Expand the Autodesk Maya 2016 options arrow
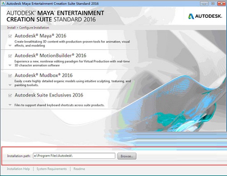 (10, 45)
